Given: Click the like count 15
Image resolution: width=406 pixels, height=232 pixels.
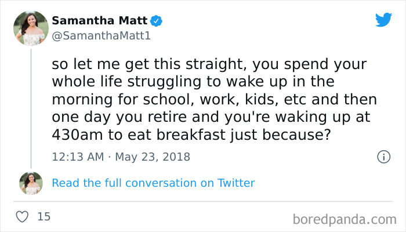Looking at the screenshot, I should click(x=43, y=217).
